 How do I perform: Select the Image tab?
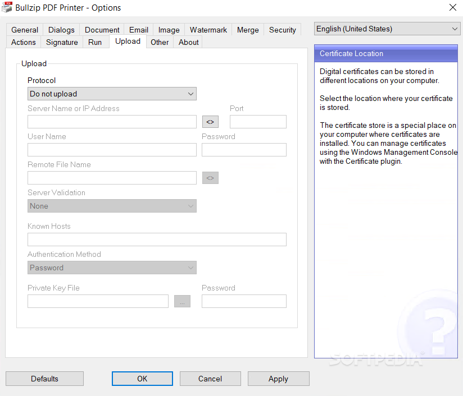point(169,30)
